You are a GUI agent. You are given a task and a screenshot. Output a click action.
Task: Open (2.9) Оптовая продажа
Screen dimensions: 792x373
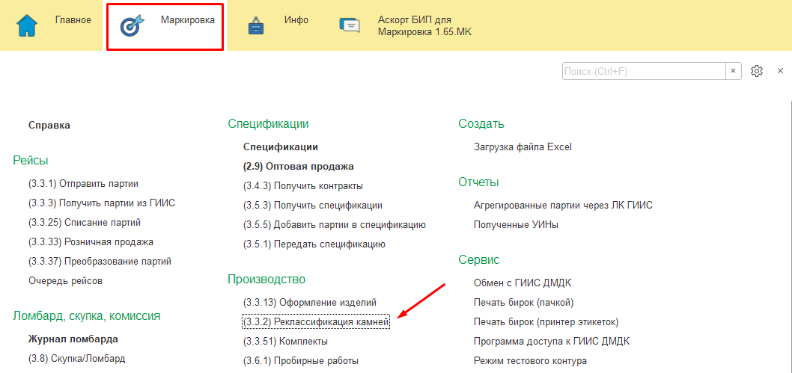299,167
